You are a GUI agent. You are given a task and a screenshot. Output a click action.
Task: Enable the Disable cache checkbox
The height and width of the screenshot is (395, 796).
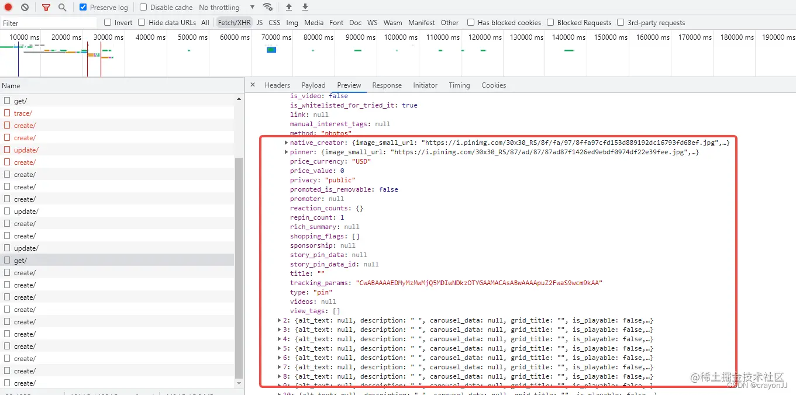coord(143,8)
